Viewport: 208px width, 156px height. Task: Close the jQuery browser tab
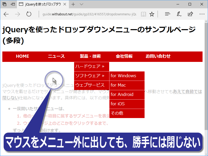pos(64,4)
